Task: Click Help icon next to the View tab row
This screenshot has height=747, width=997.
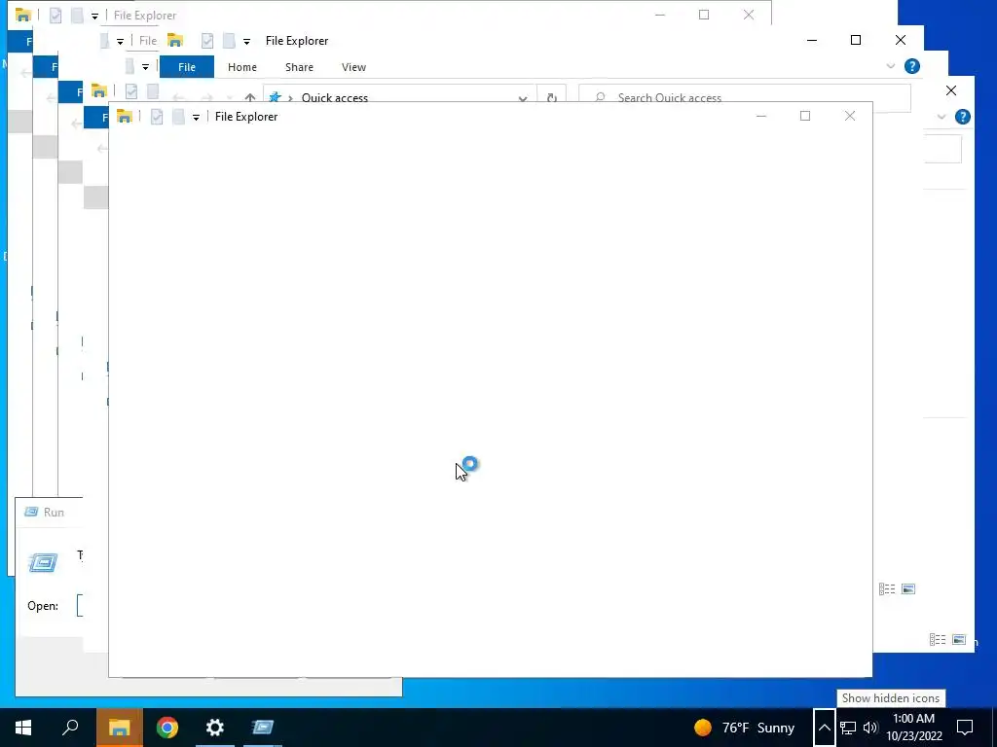Action: [x=911, y=66]
